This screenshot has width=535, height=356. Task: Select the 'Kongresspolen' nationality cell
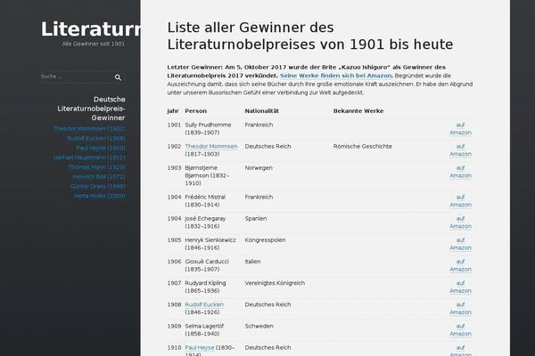(x=265, y=240)
